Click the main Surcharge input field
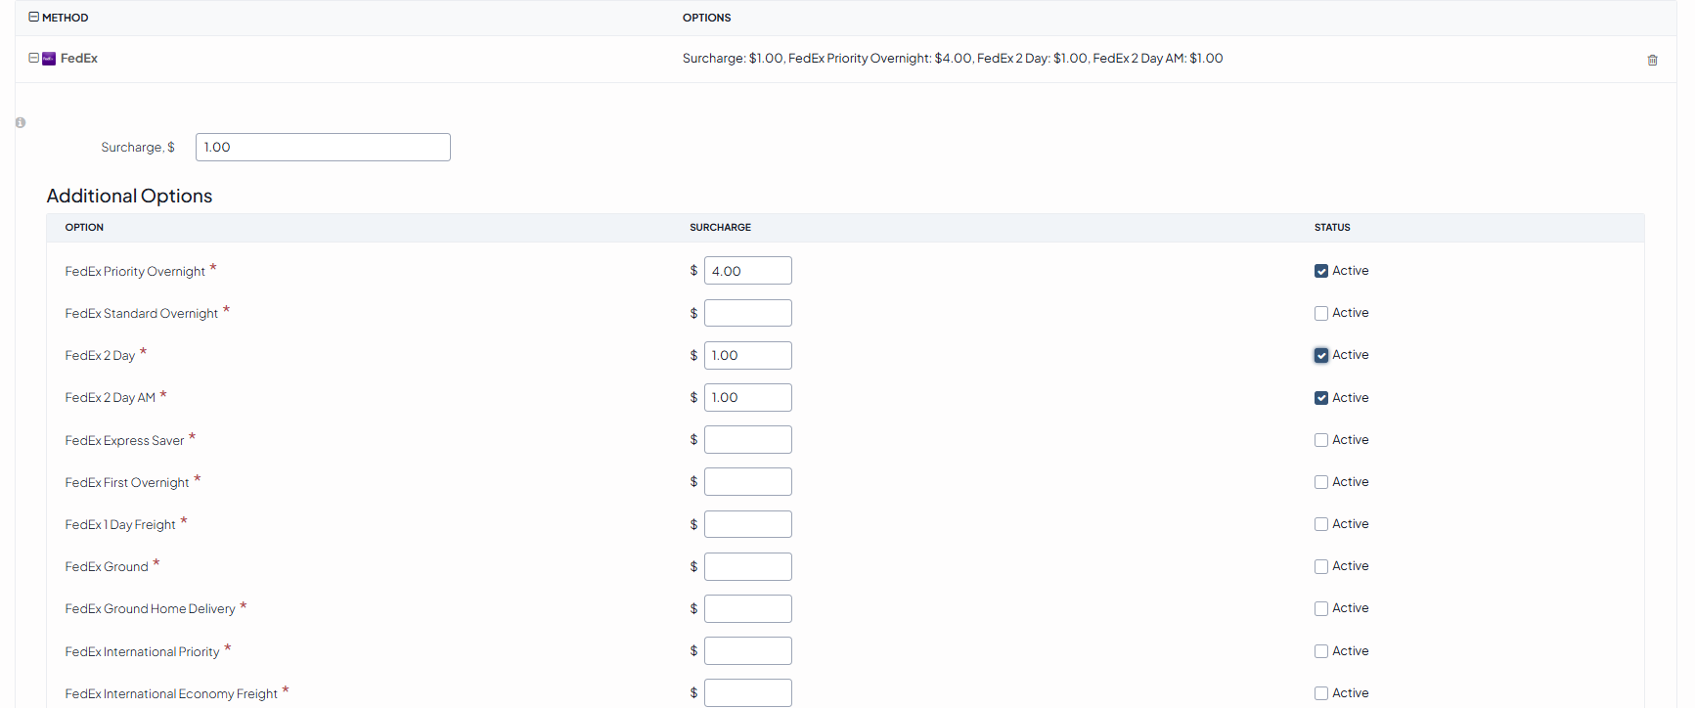This screenshot has width=1695, height=708. [323, 148]
